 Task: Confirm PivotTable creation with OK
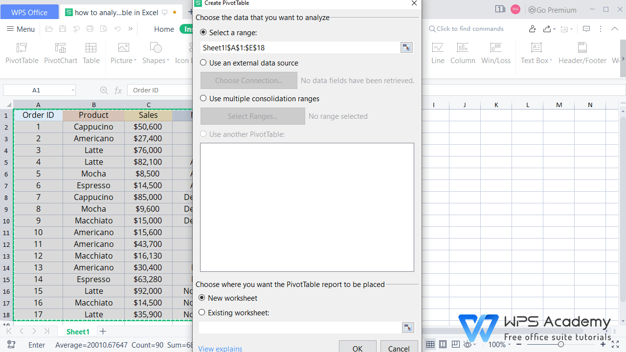pos(358,347)
